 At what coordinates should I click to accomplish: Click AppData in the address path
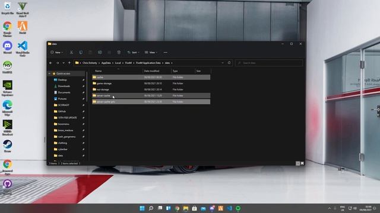pos(106,63)
